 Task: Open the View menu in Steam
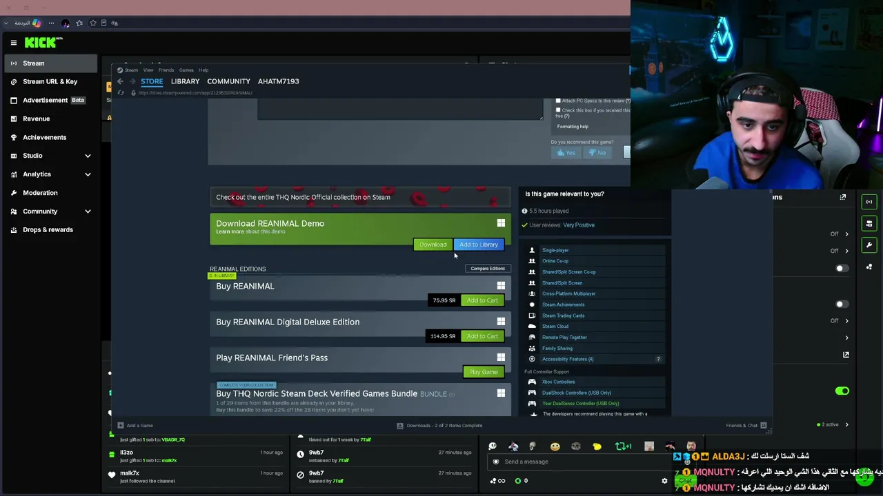pyautogui.click(x=148, y=70)
